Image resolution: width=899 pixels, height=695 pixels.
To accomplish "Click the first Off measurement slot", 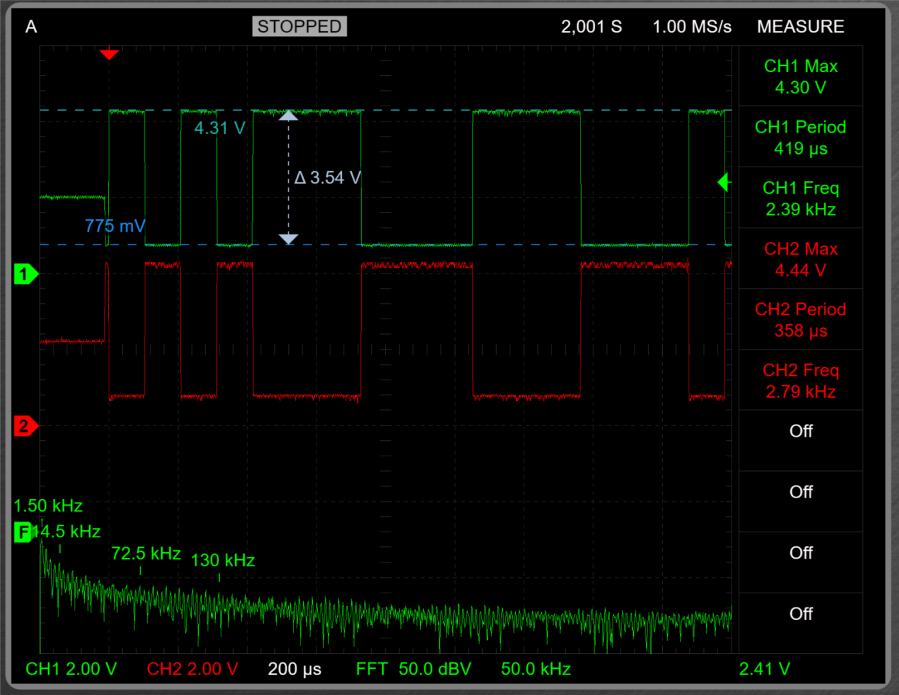I will pyautogui.click(x=801, y=441).
